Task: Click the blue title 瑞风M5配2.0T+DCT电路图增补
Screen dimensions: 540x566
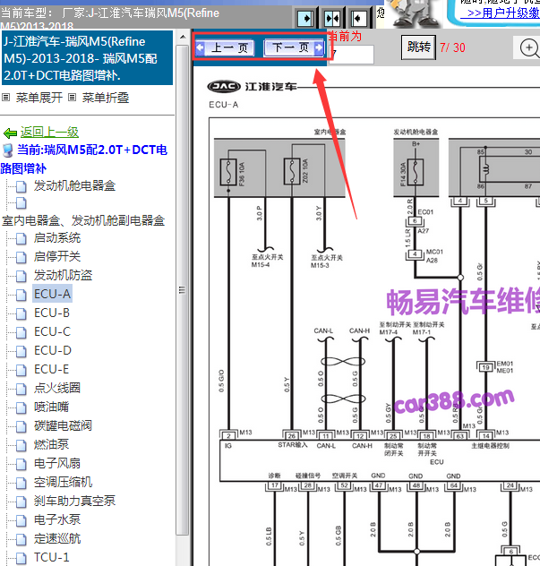Action: tap(88, 58)
